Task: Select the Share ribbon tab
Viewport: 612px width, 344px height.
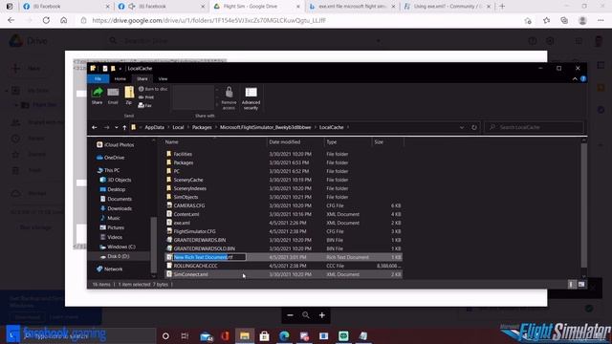Action: [x=142, y=78]
